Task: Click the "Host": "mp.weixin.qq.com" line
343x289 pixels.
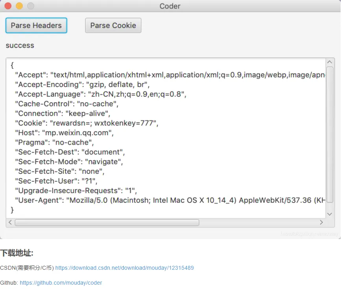Action: pyautogui.click(x=65, y=133)
